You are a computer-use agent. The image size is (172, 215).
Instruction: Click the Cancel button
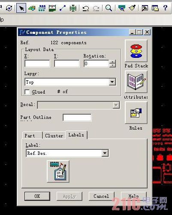101,196
